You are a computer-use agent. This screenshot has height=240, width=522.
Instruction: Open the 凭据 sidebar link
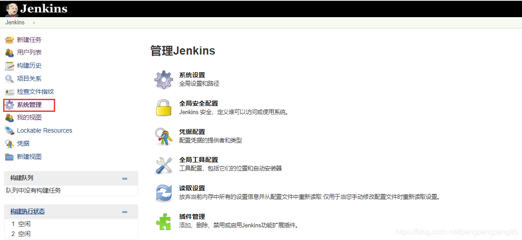click(23, 143)
